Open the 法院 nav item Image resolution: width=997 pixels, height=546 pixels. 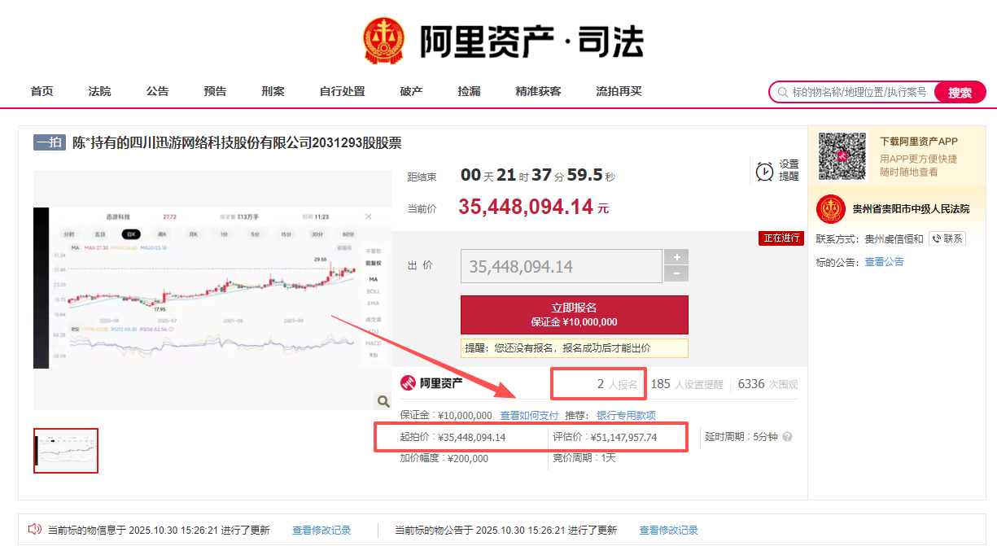[x=100, y=91]
